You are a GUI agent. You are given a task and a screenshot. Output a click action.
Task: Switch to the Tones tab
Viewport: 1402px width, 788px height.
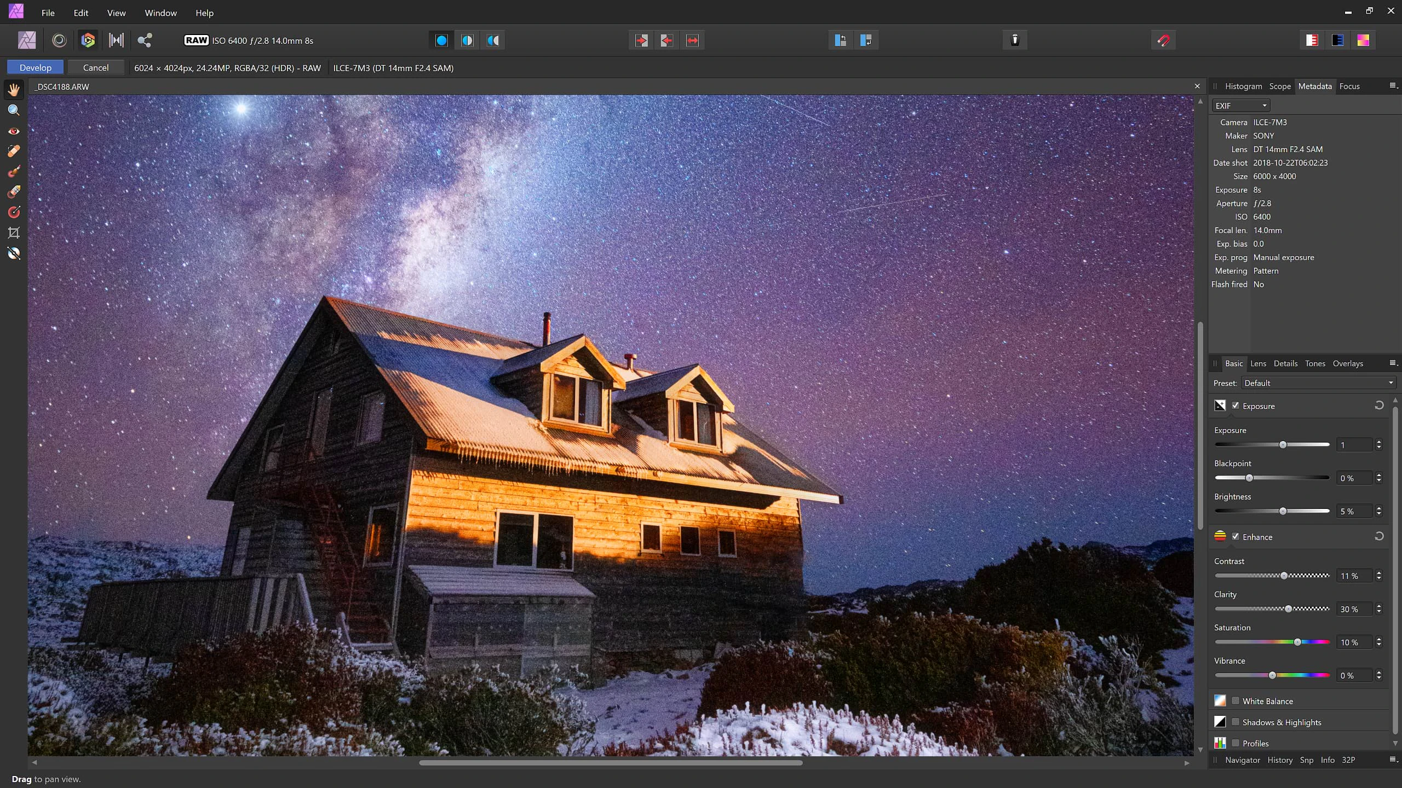pyautogui.click(x=1315, y=363)
